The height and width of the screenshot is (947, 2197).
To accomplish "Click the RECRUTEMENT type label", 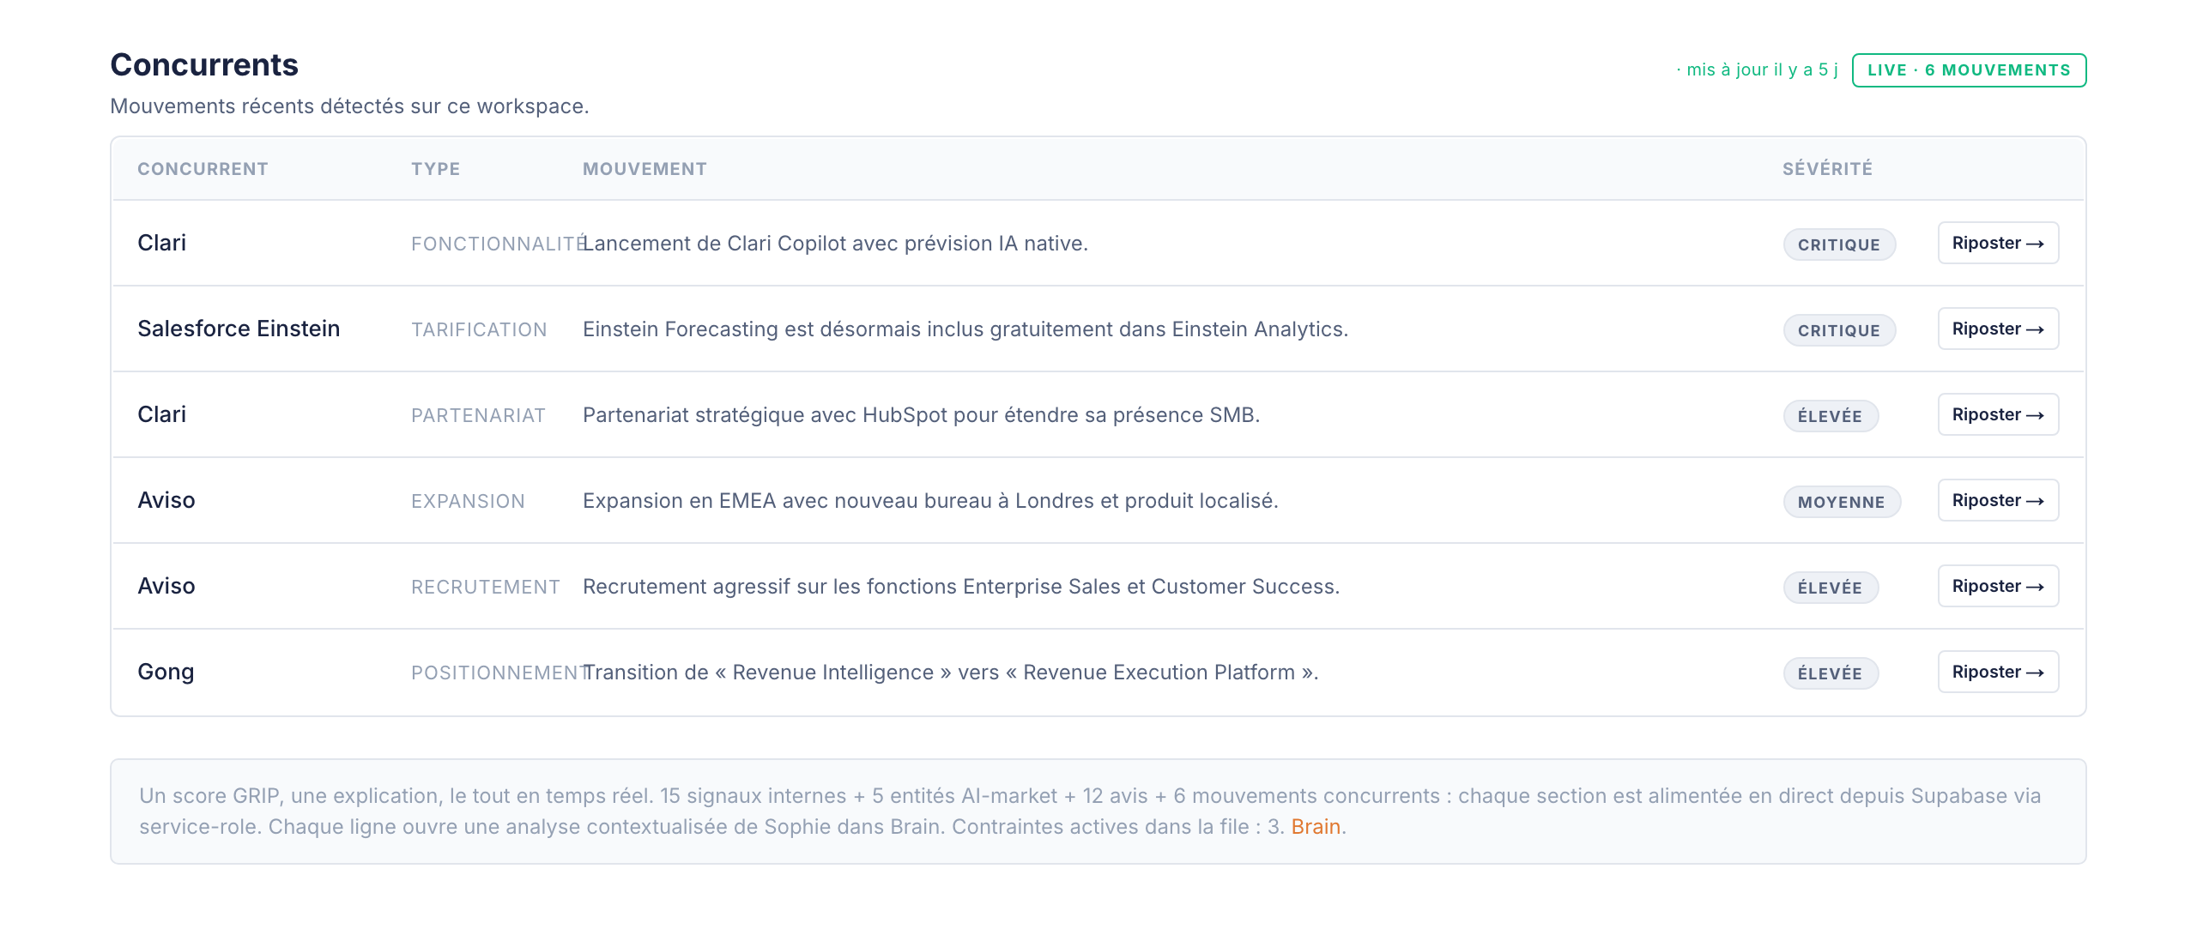I will pyautogui.click(x=486, y=587).
